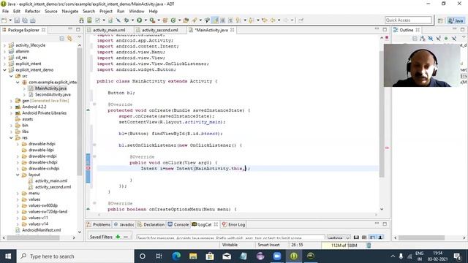
Task: Click the New Java Class icon
Action: (173, 20)
